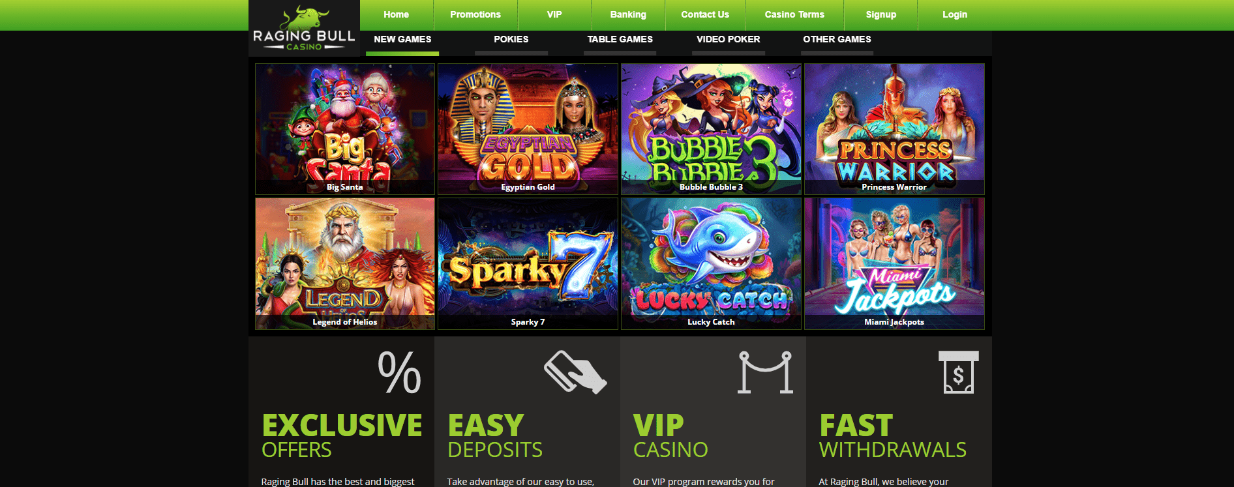Screen dimensions: 1234x487
Task: Open the Big Santa game thumbnail
Action: coord(344,128)
